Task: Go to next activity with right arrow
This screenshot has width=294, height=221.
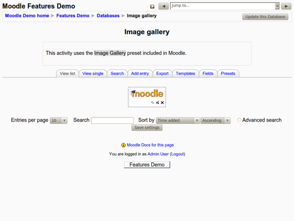Action: [286, 6]
